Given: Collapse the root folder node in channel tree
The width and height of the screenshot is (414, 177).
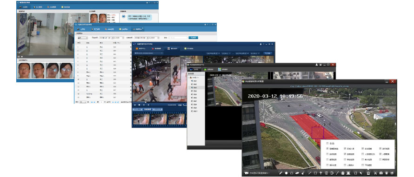Looking at the screenshot, I should point(189,77).
